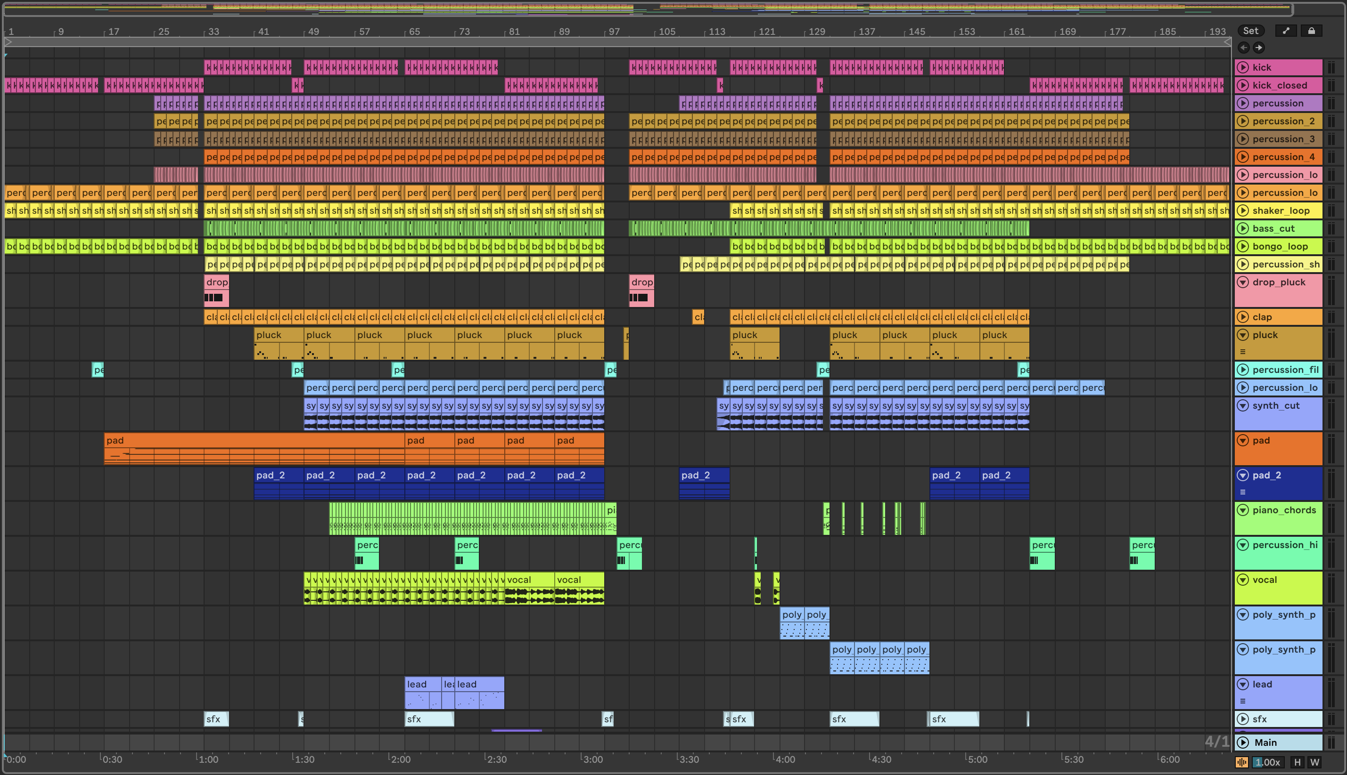
Task: Unfold the Main track
Action: point(1243,743)
